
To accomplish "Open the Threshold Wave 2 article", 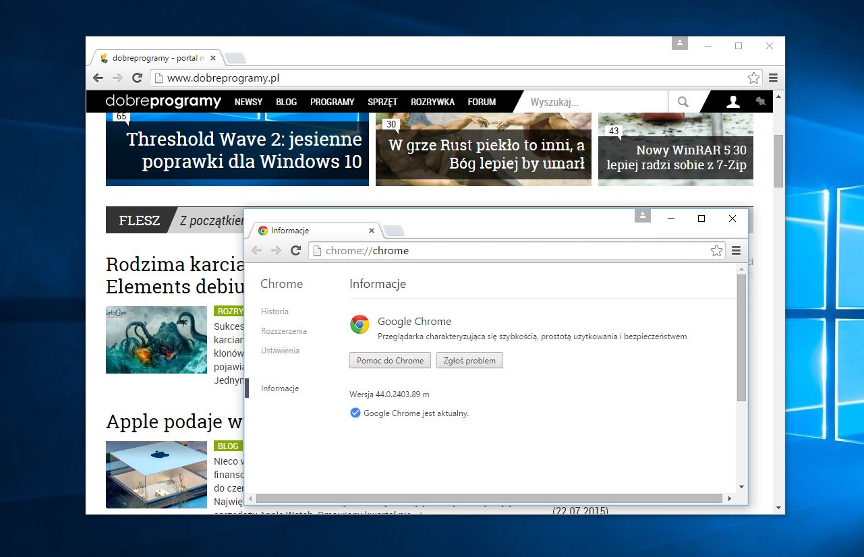I will tap(237, 150).
